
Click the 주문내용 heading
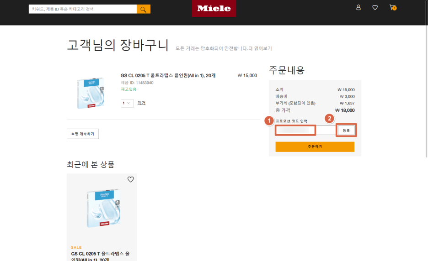coord(287,70)
